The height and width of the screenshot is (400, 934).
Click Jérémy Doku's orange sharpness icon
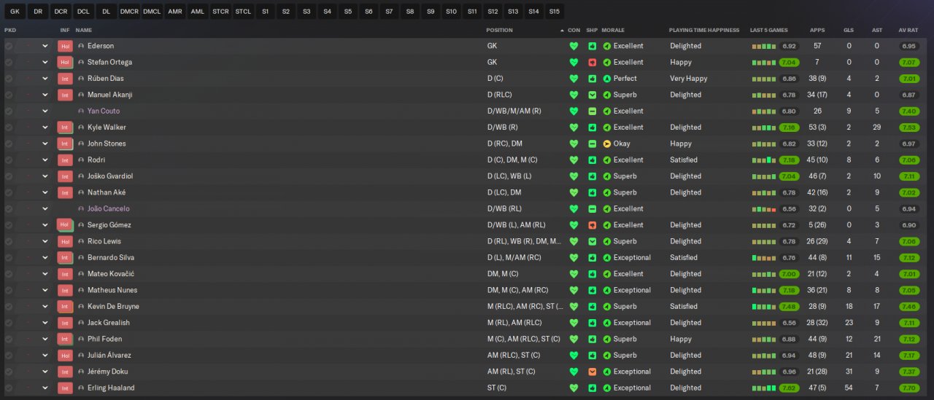pos(593,372)
